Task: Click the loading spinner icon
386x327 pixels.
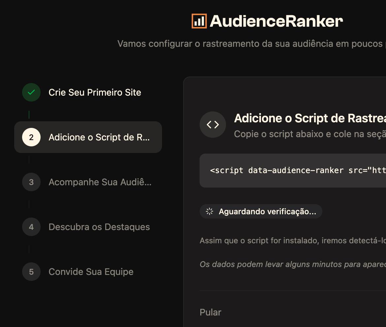Action: coord(209,211)
